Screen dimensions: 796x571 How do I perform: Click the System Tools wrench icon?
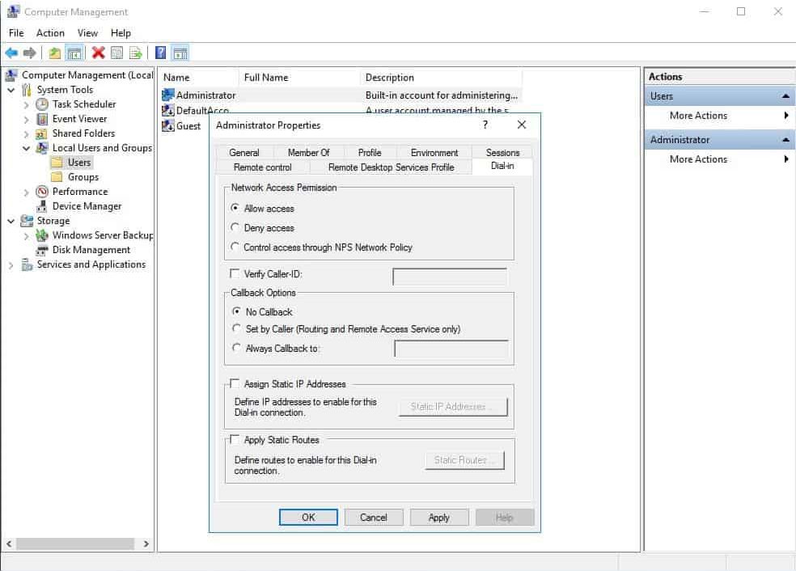tap(27, 90)
